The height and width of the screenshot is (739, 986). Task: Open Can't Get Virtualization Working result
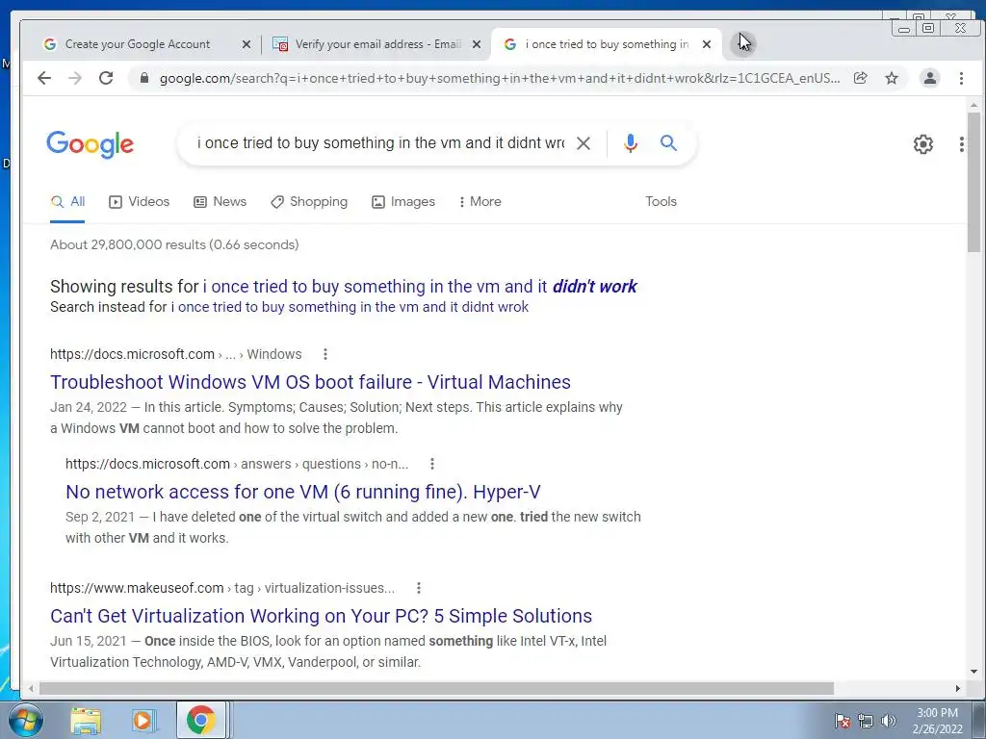pyautogui.click(x=322, y=616)
